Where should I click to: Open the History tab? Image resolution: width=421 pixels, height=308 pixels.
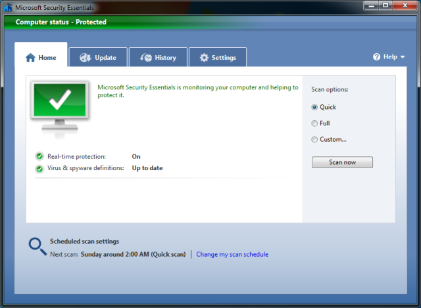tap(158, 57)
